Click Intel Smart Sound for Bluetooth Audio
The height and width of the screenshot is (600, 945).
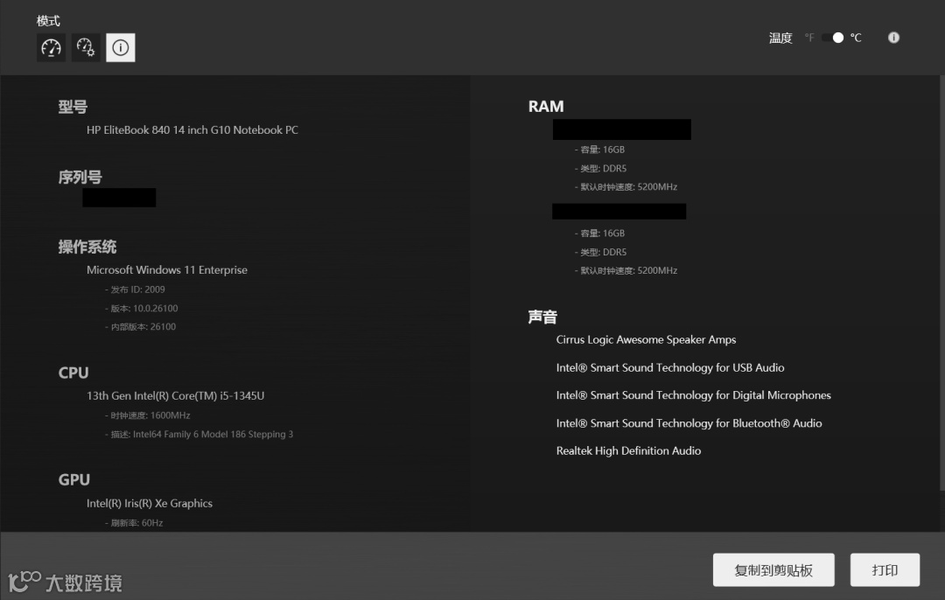689,423
